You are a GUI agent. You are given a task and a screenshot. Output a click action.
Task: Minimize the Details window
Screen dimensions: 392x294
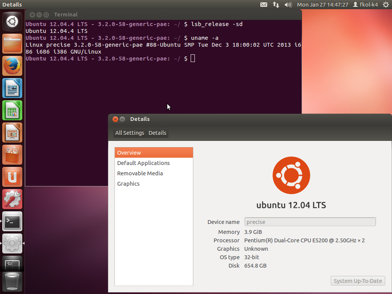coord(122,119)
